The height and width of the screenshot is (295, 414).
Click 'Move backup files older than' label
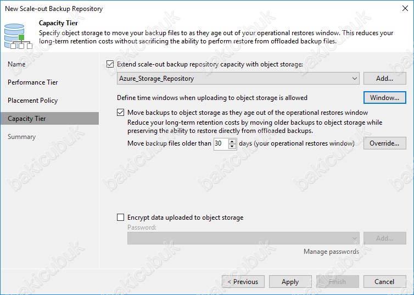pyautogui.click(x=169, y=143)
